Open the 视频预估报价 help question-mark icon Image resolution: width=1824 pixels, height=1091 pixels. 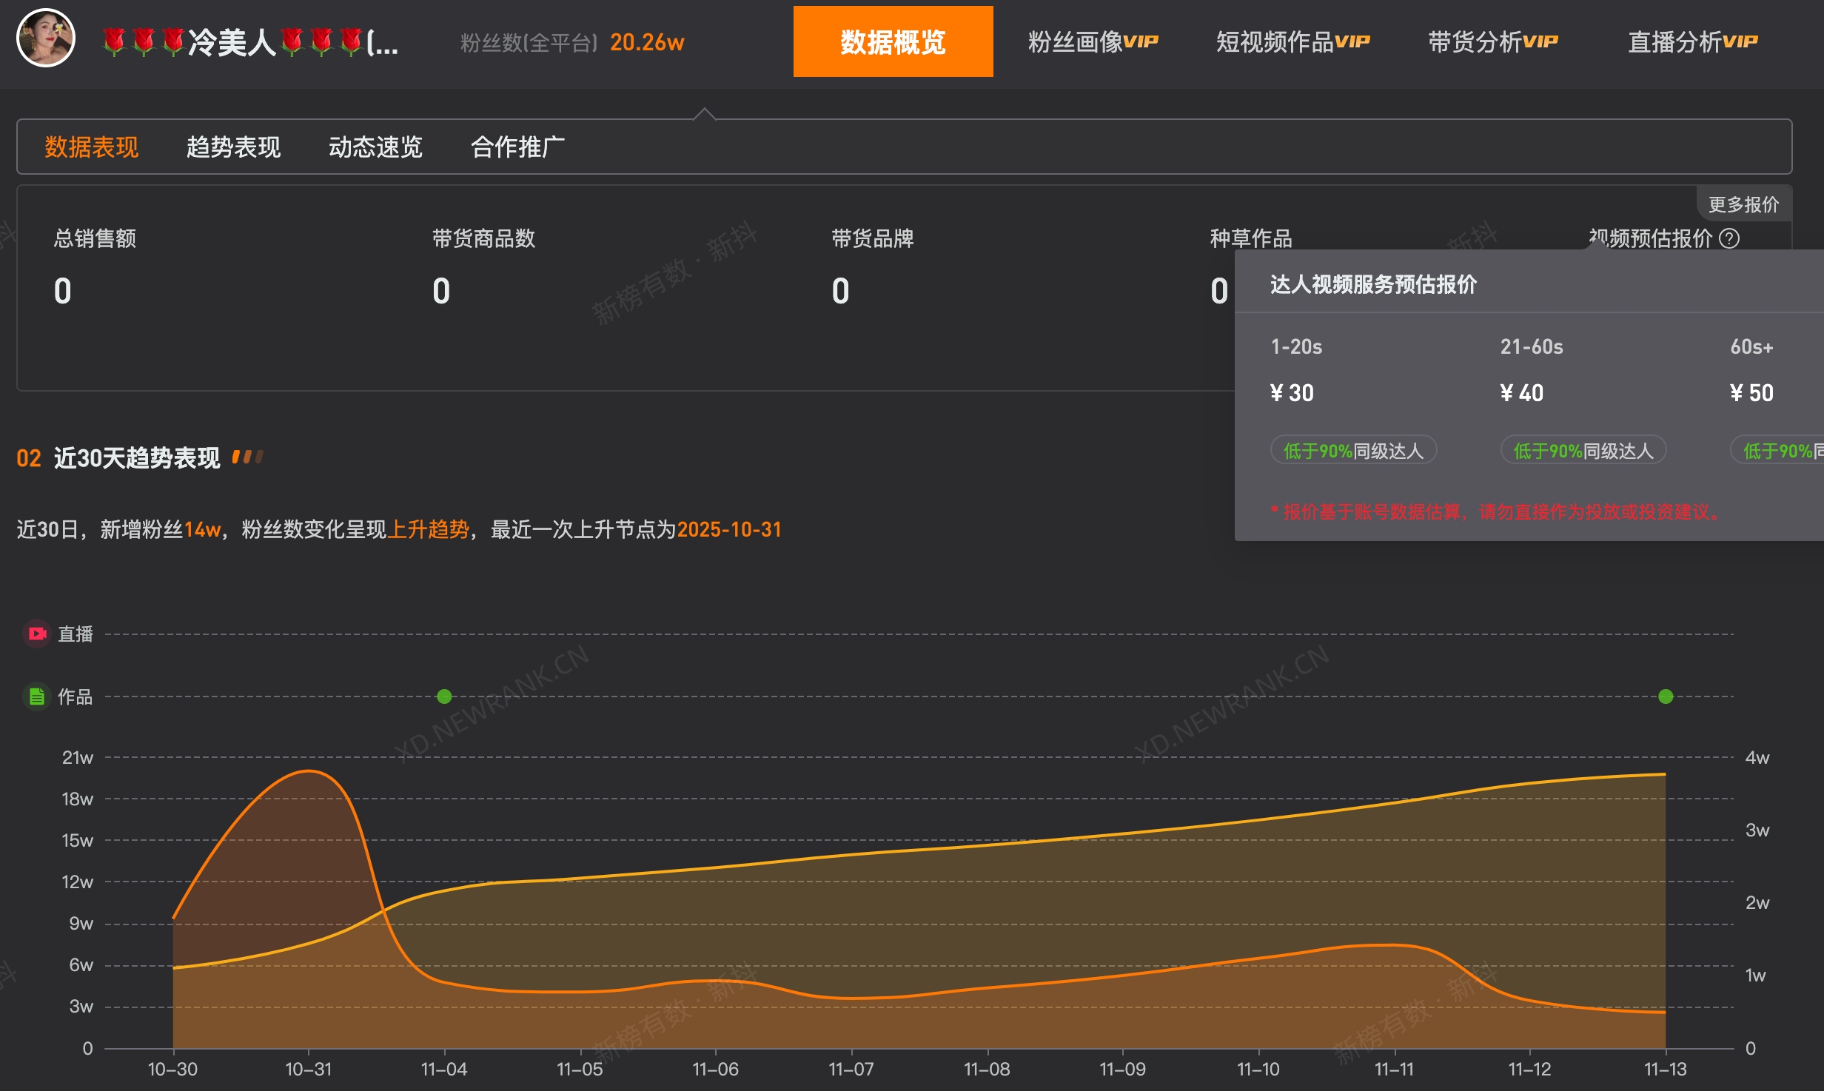[x=1729, y=238]
